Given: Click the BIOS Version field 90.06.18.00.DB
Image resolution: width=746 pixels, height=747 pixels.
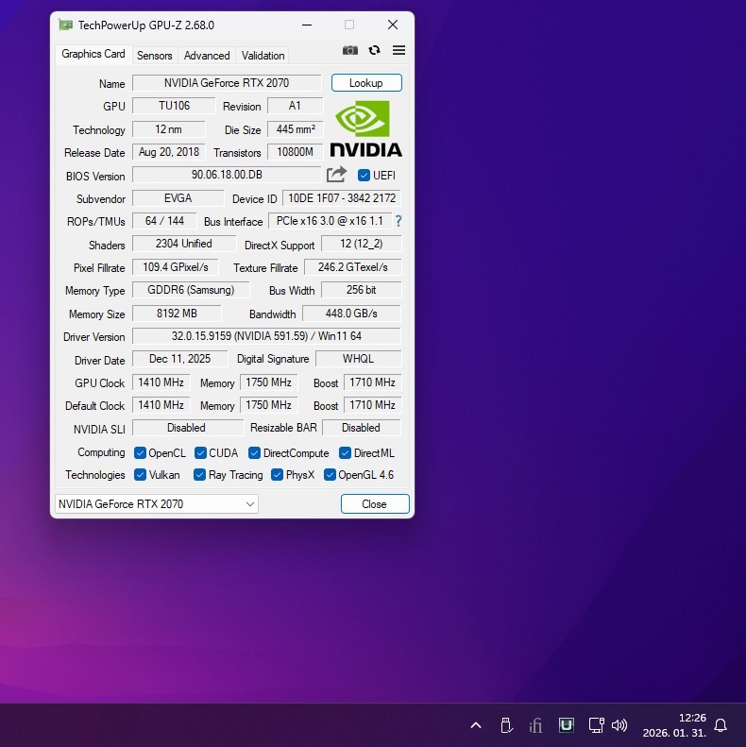Looking at the screenshot, I should [x=227, y=175].
